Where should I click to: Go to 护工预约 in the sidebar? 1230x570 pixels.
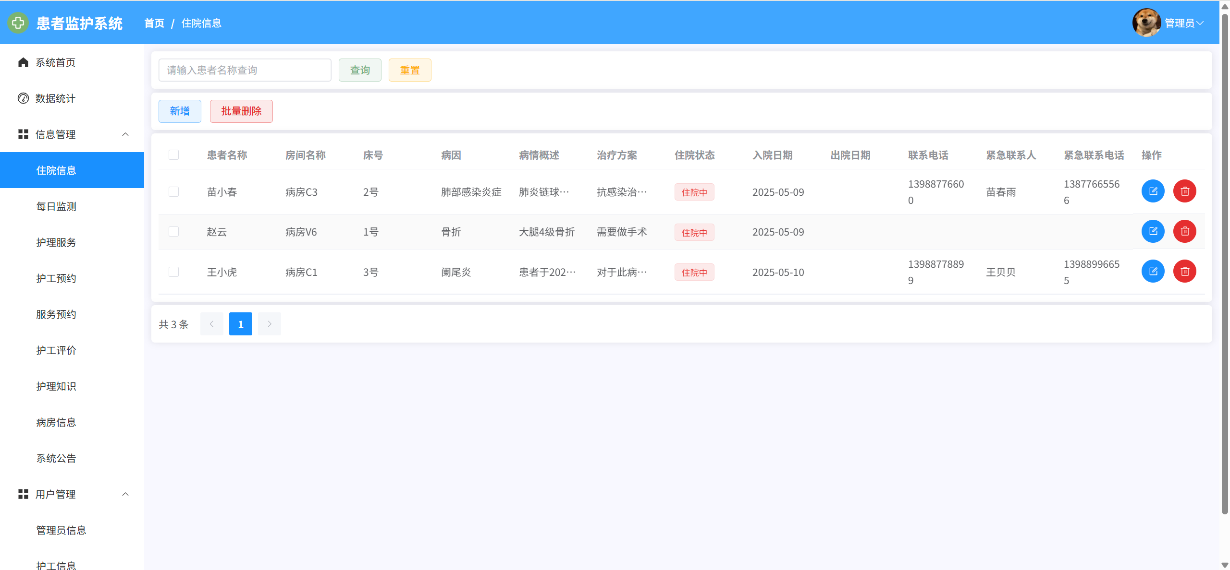coord(56,278)
